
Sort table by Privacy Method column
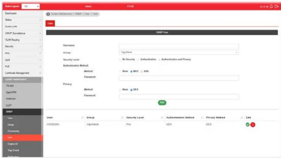pyautogui.click(x=242, y=118)
